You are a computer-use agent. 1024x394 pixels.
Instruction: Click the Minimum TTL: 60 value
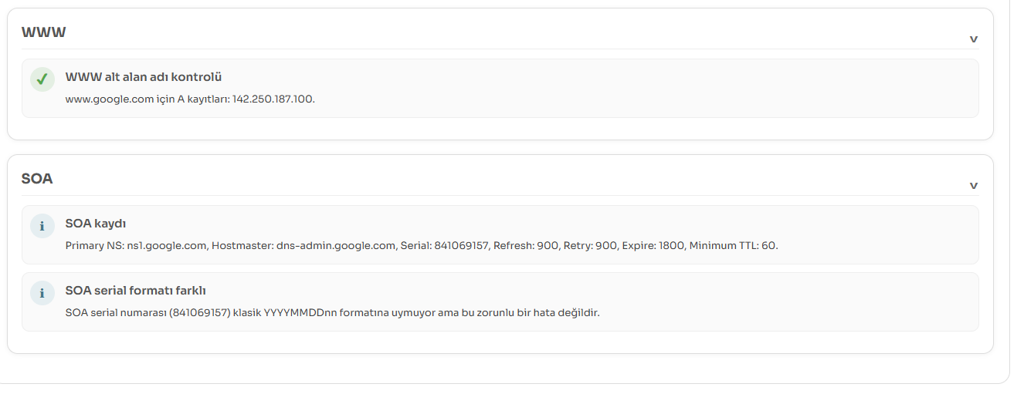coord(734,246)
